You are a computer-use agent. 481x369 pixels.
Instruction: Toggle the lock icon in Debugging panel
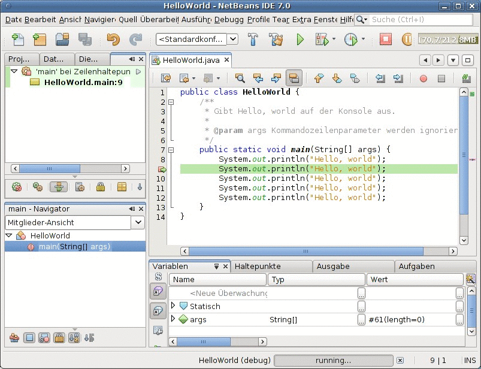pyautogui.click(x=101, y=187)
